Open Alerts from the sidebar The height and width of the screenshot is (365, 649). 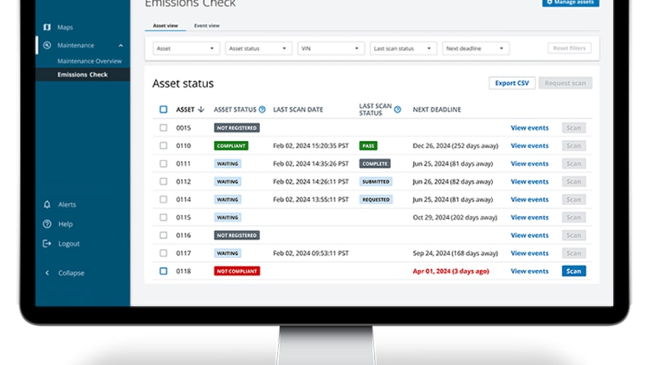67,204
